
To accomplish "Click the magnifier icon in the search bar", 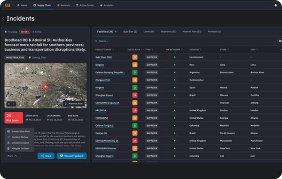I will pyautogui.click(x=96, y=41).
